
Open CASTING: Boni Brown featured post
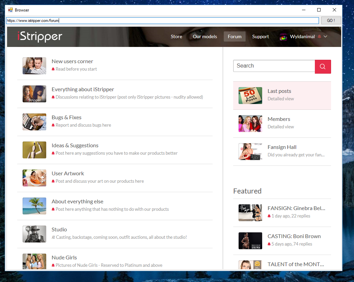pos(294,236)
